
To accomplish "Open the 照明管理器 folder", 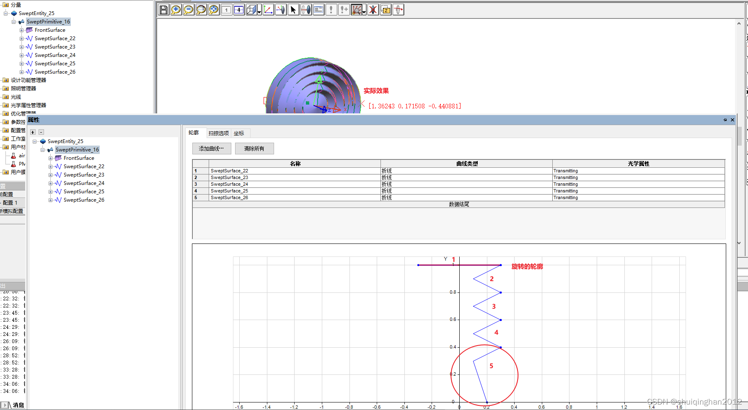I will pyautogui.click(x=23, y=89).
